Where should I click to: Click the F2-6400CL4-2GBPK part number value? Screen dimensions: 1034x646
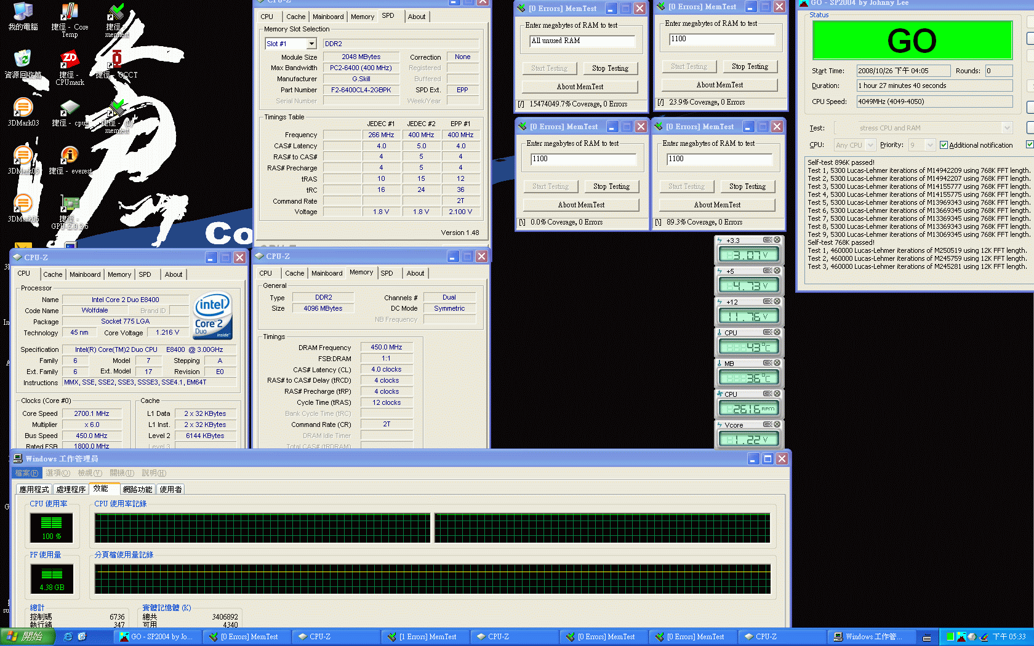[361, 90]
